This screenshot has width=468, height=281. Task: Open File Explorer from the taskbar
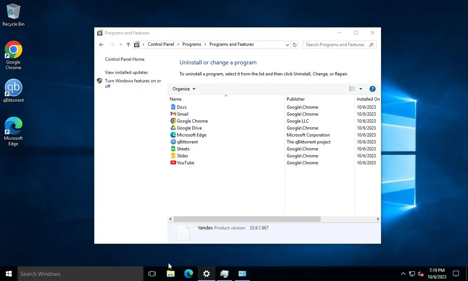coord(171,274)
